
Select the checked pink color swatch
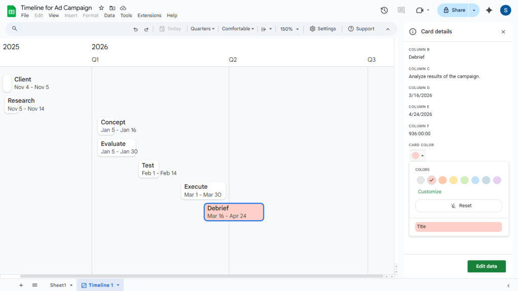431,180
